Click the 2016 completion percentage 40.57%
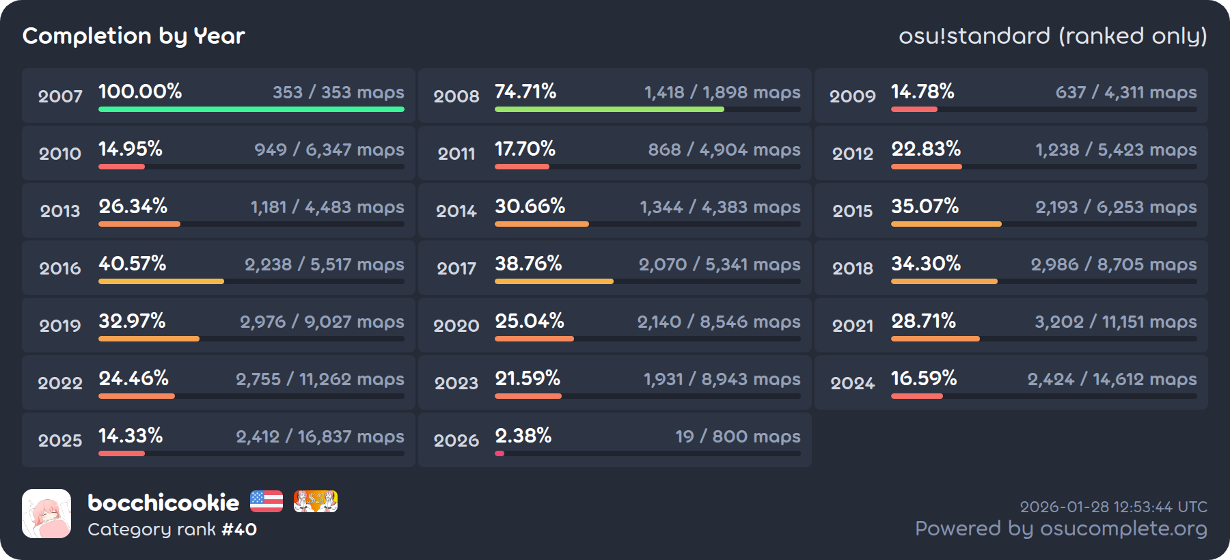Viewport: 1230px width, 560px height. pyautogui.click(x=133, y=264)
